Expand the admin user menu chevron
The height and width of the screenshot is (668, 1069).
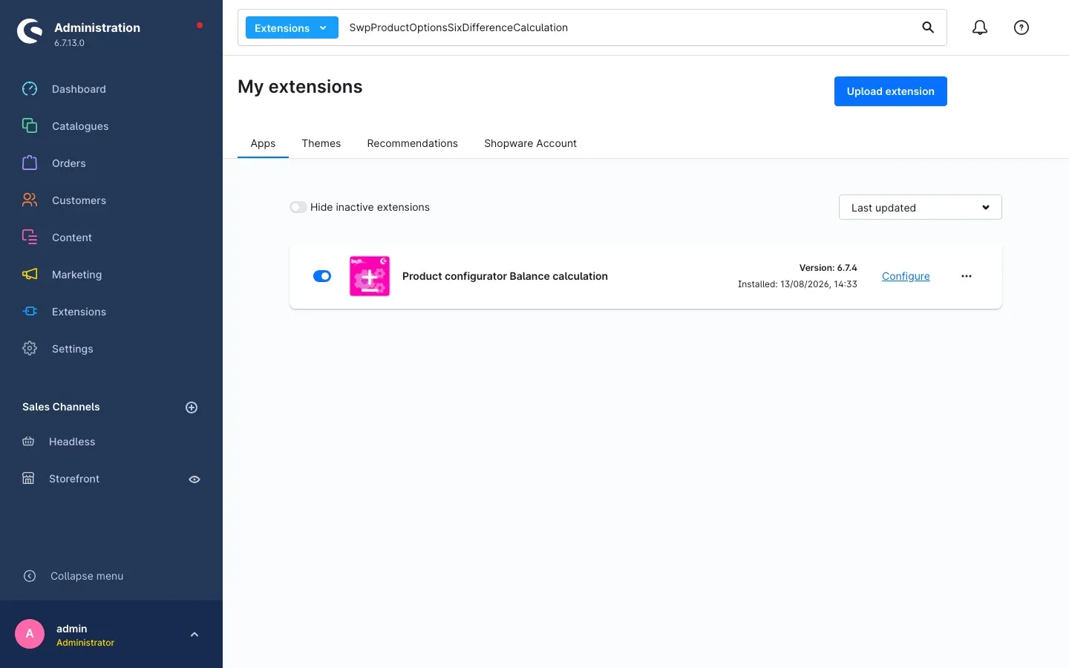coord(194,635)
